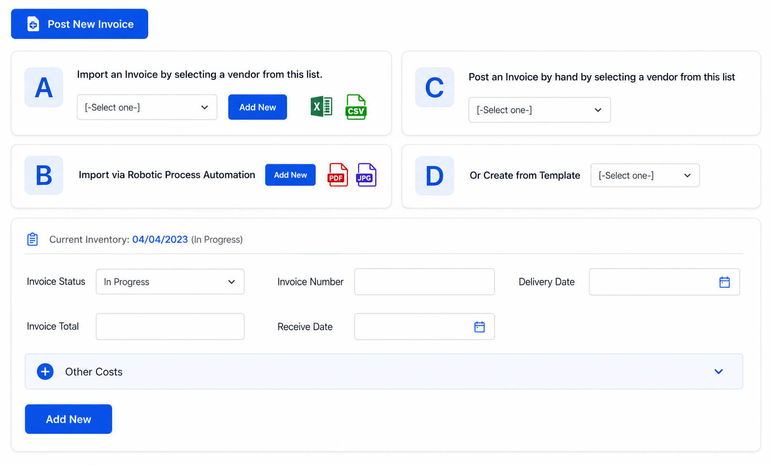Open the Invoice Status dropdown
The width and height of the screenshot is (772, 465).
(170, 282)
